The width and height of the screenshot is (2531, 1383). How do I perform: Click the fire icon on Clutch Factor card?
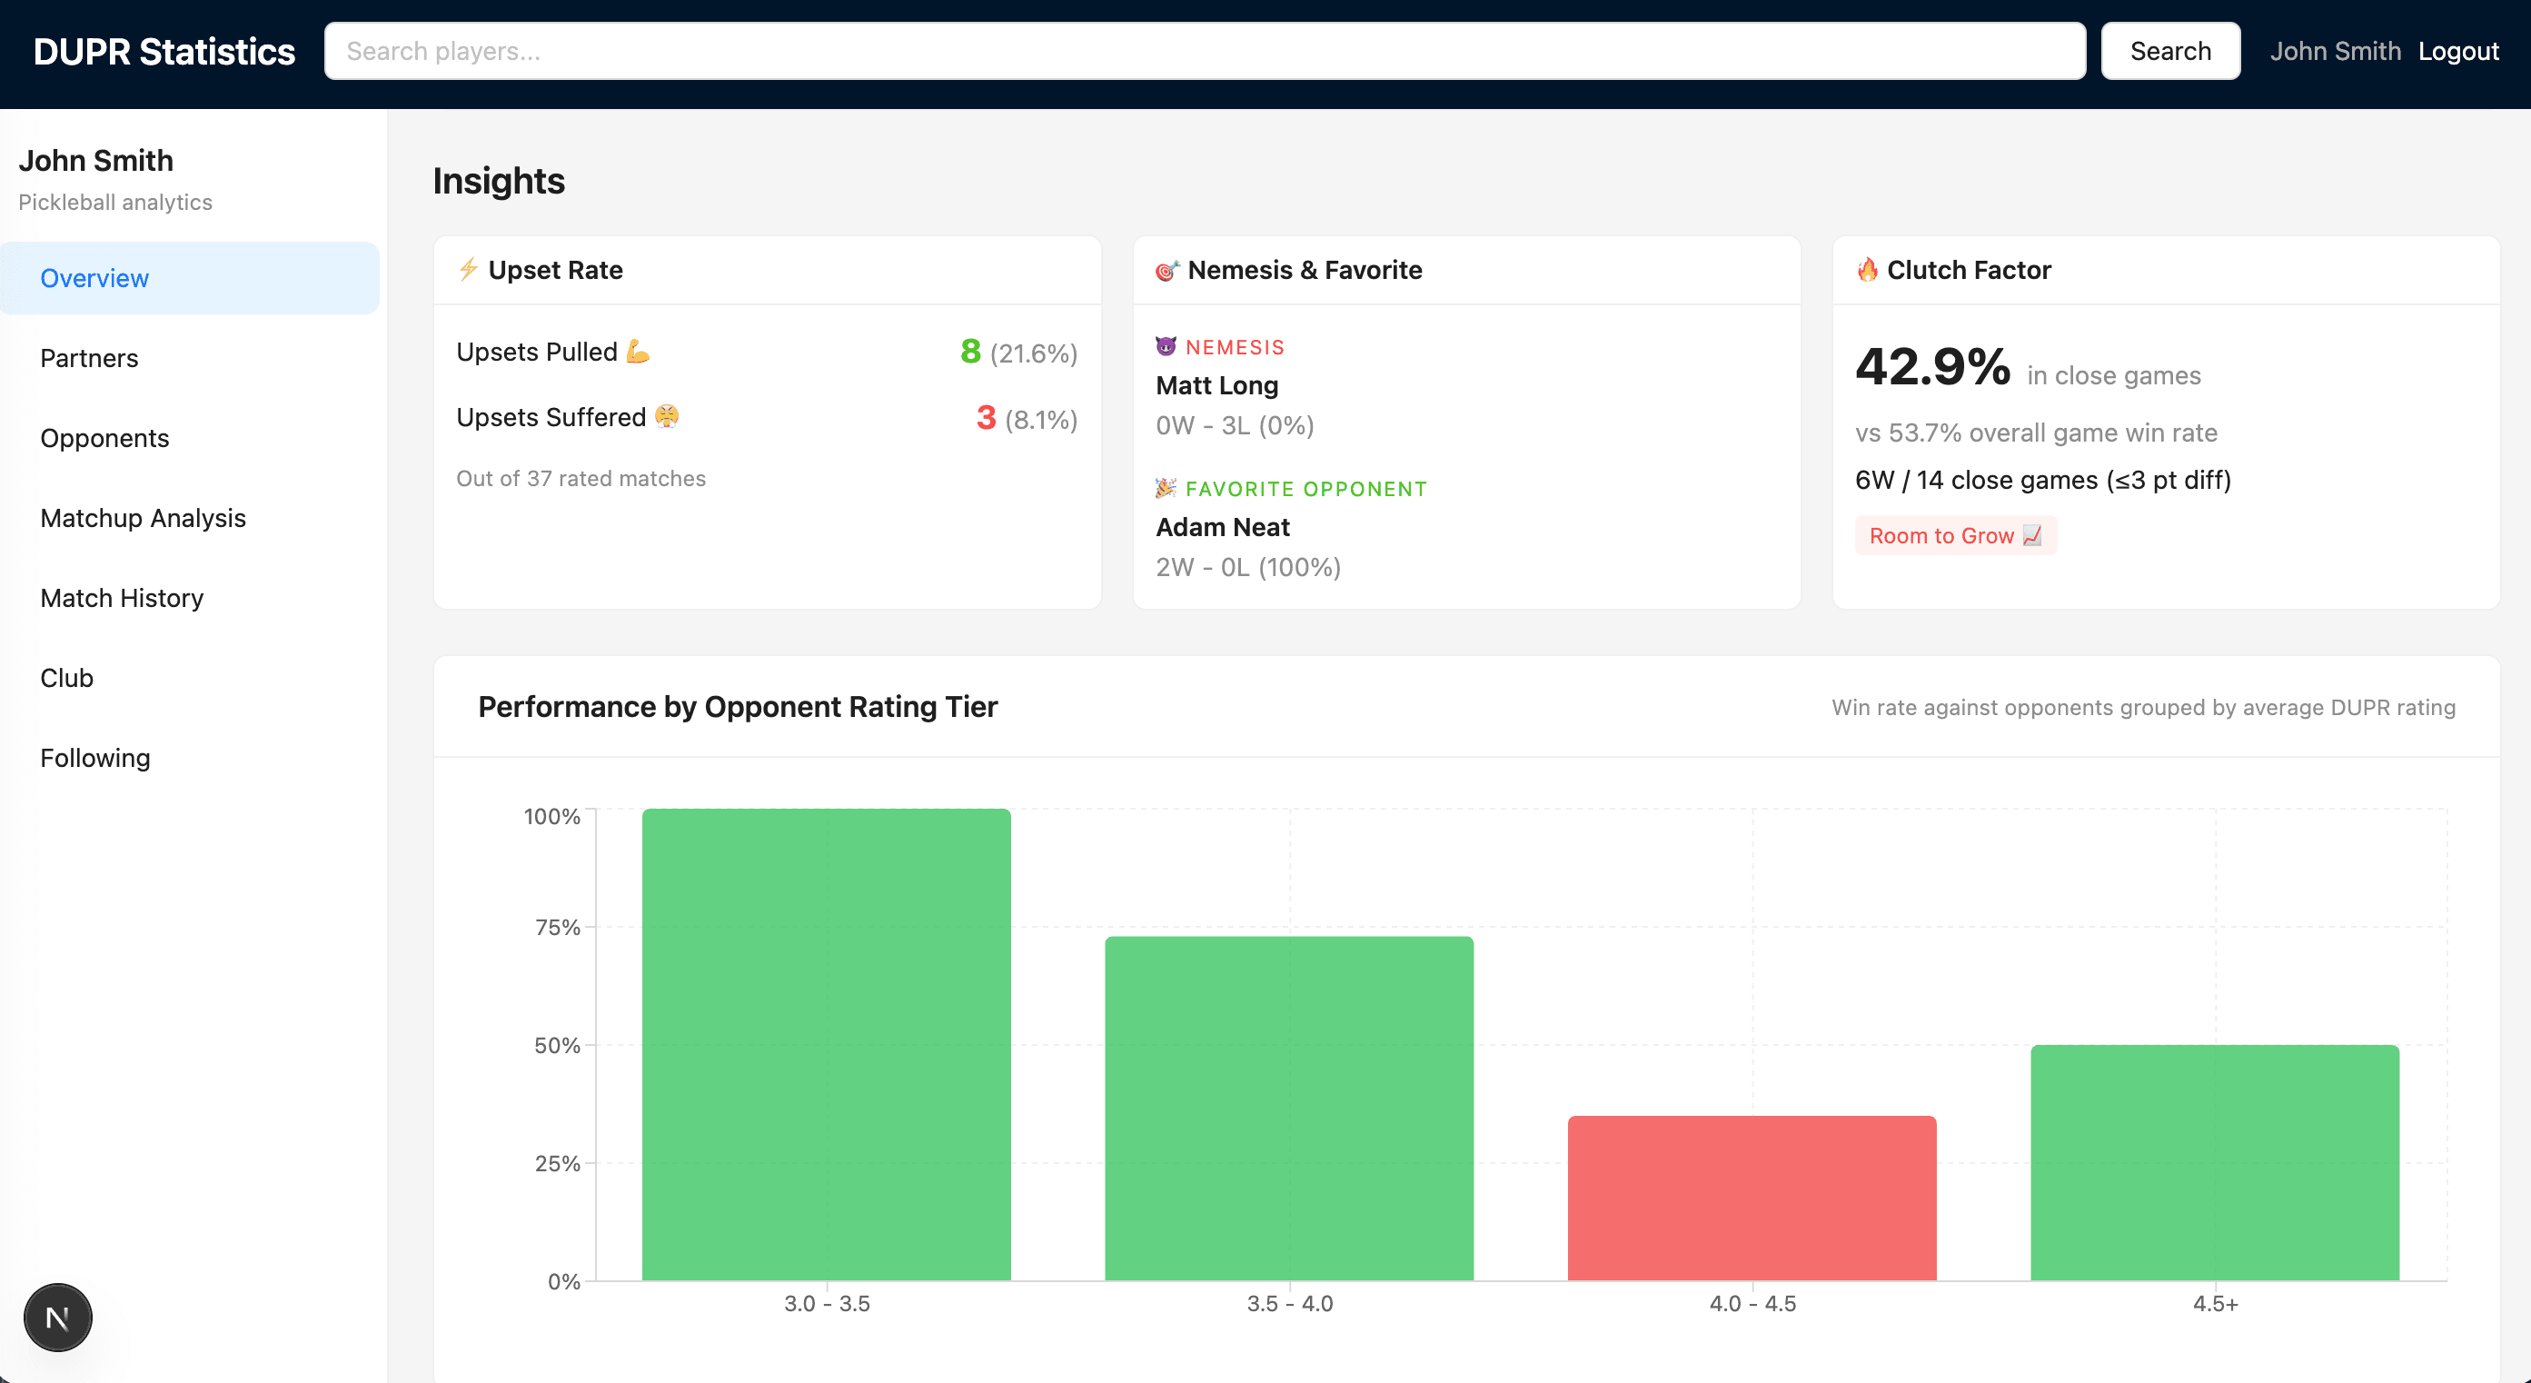pos(1867,269)
